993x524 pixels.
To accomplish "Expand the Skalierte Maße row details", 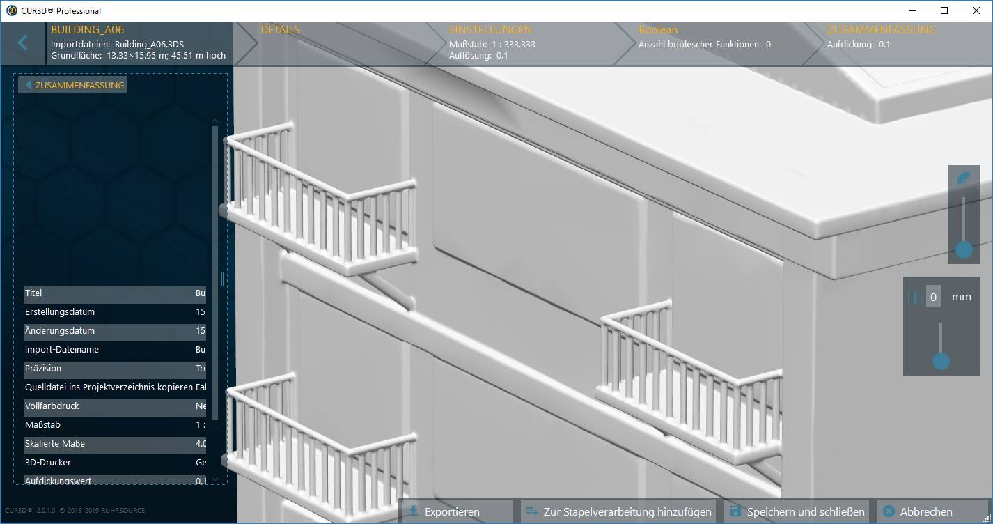I will 115,444.
